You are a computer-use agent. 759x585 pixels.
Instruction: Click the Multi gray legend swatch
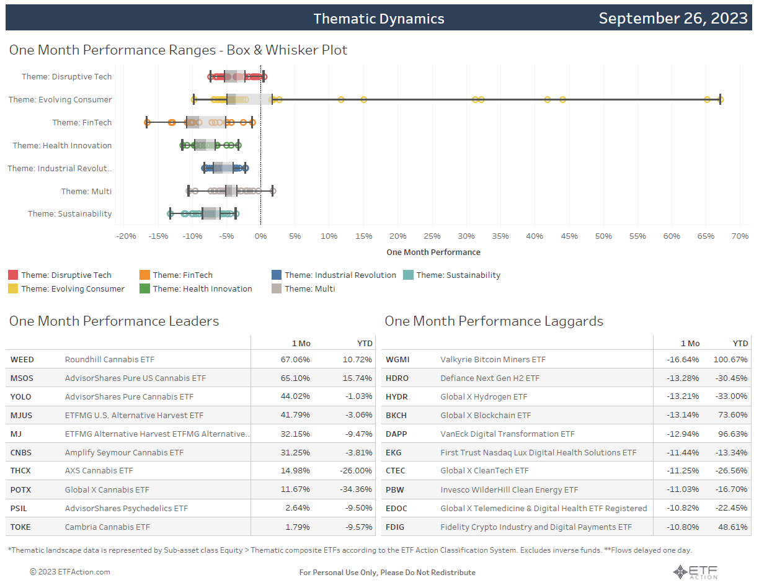(x=277, y=289)
